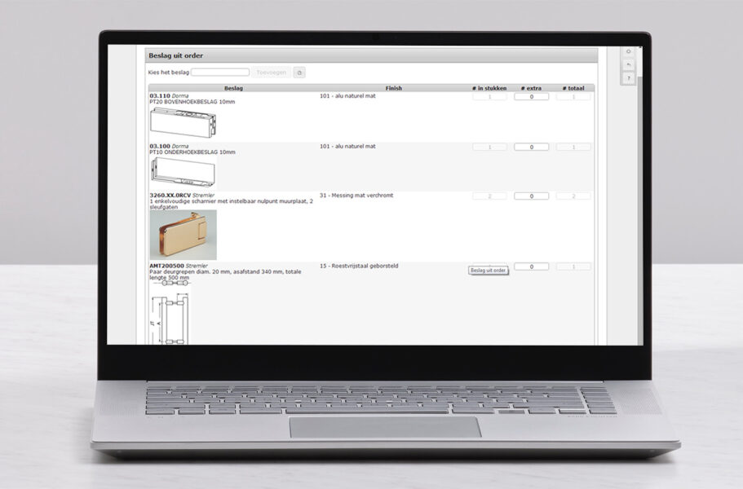Click the undo arrow icon in the right sidebar
The height and width of the screenshot is (489, 743).
coord(628,65)
